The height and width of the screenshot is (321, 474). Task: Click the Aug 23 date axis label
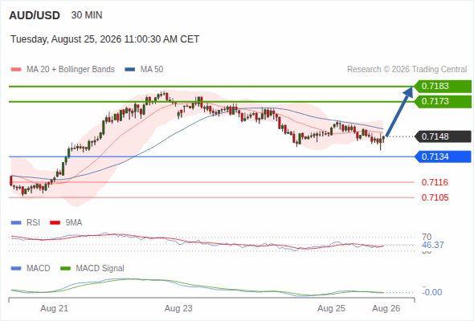click(x=178, y=309)
